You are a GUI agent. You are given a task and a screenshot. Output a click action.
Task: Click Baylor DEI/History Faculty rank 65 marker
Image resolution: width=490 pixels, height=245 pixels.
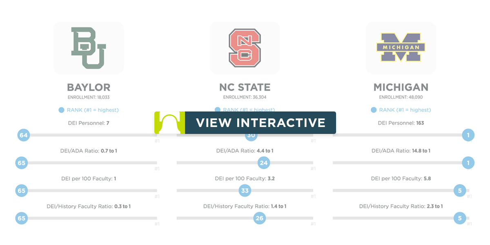coord(21,218)
